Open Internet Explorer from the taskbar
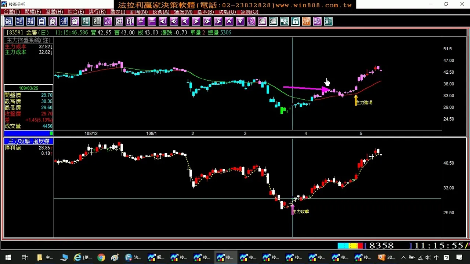 pos(77,257)
